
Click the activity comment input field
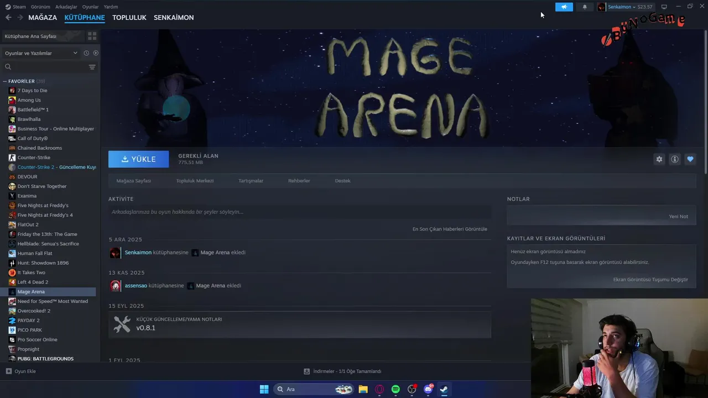click(300, 212)
